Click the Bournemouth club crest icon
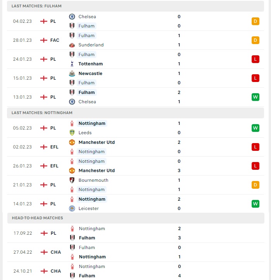This screenshot has width=271, height=280. (x=72, y=180)
